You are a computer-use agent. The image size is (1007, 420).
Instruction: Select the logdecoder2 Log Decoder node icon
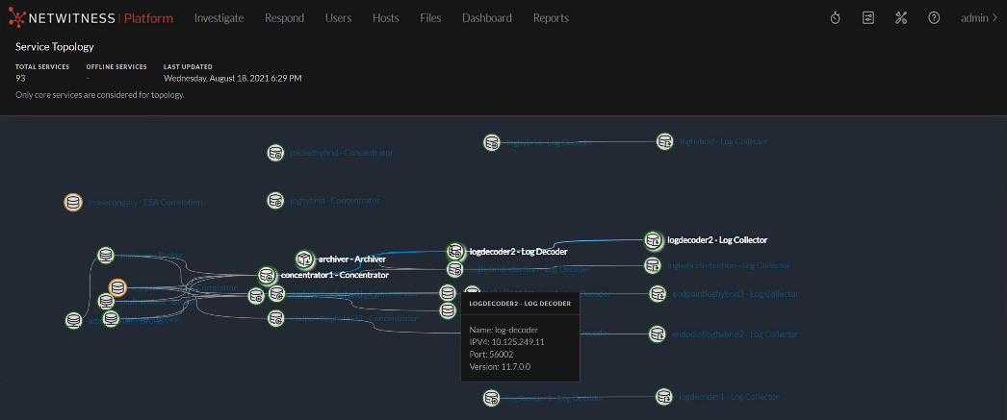(x=455, y=251)
